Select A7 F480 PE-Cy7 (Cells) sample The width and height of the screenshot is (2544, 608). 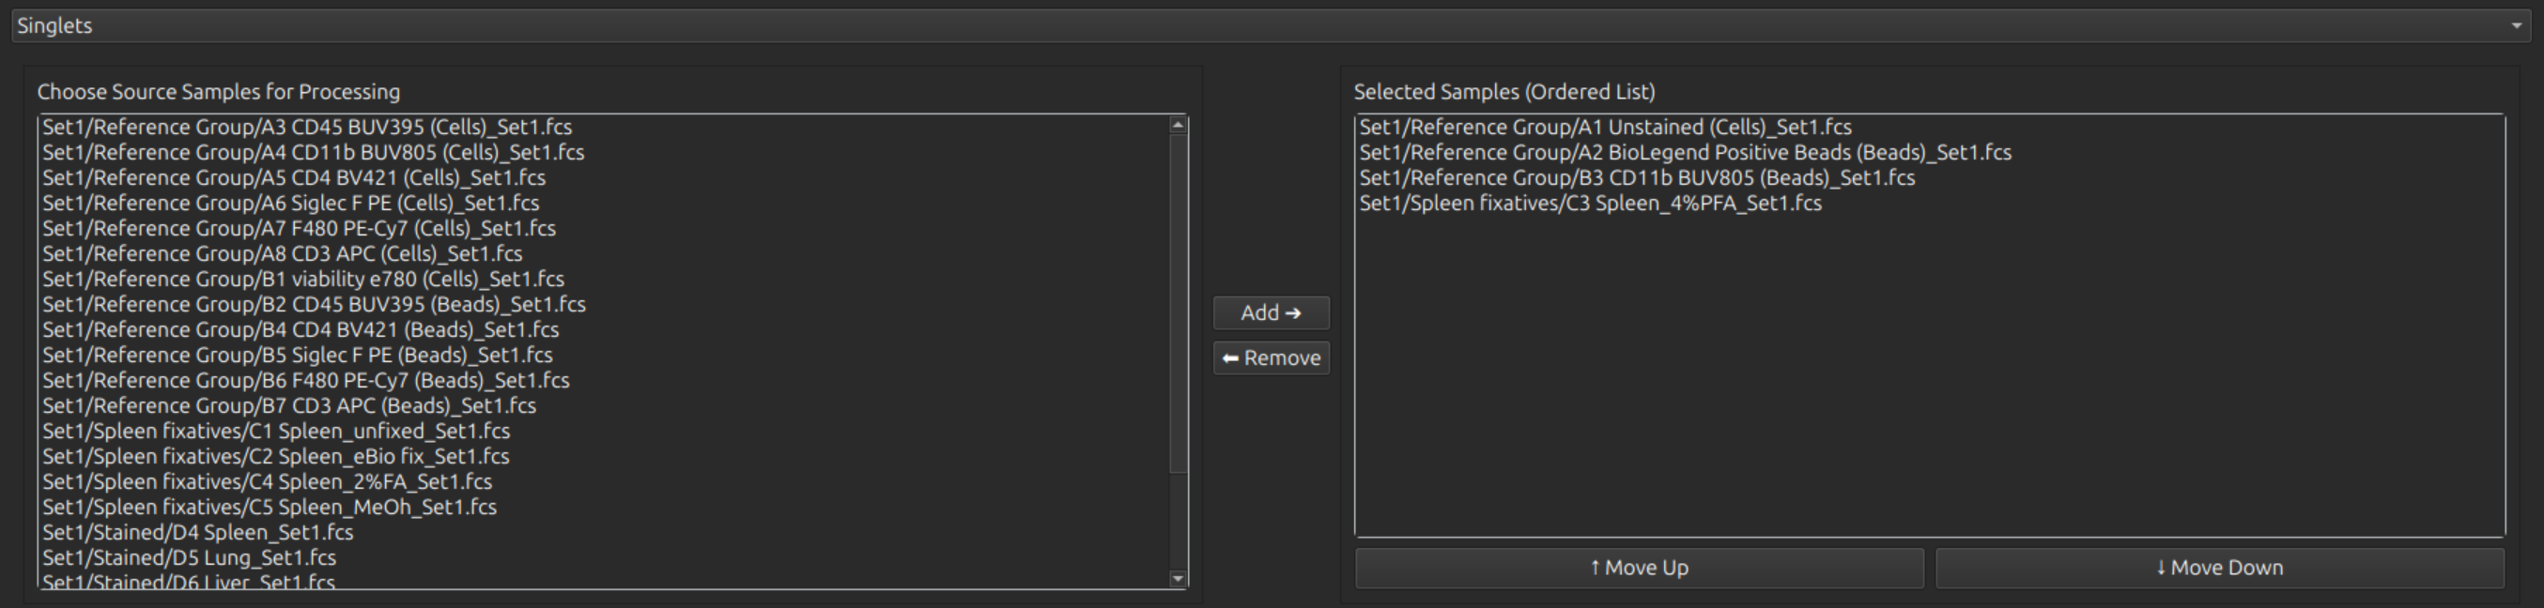[604, 229]
